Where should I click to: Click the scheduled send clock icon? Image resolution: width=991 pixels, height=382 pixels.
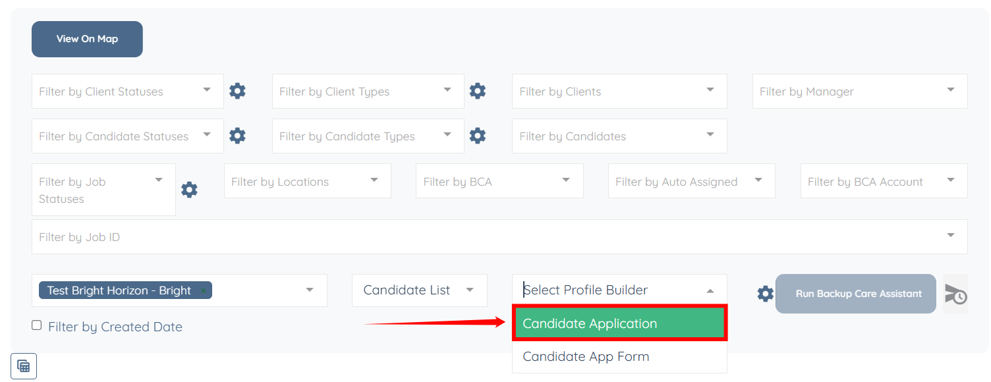tap(955, 294)
